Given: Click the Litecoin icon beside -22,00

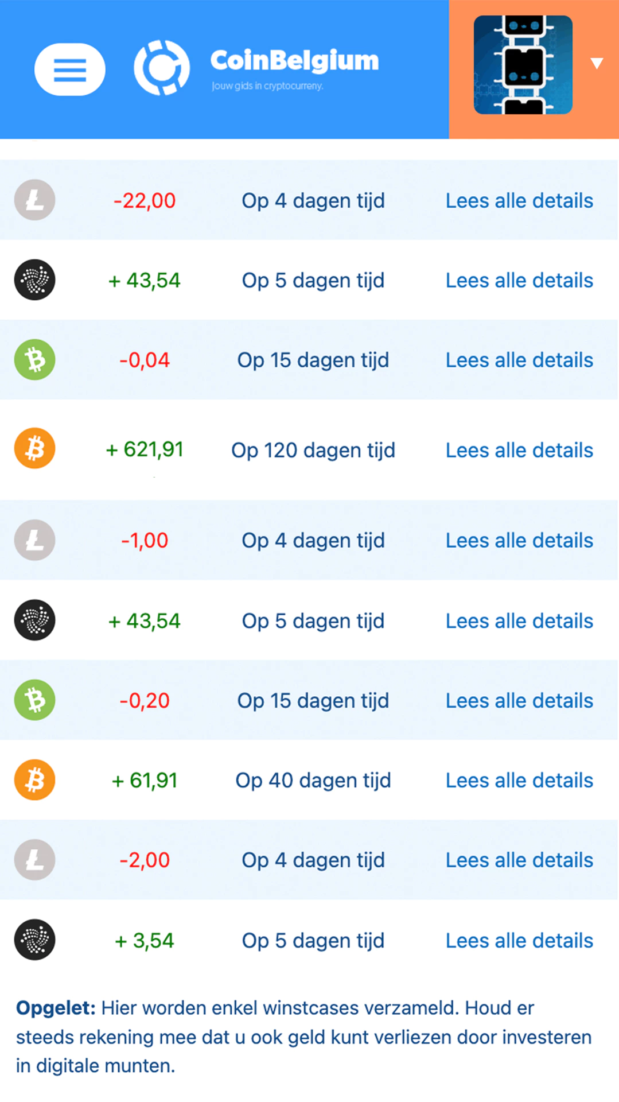Looking at the screenshot, I should coord(35,200).
